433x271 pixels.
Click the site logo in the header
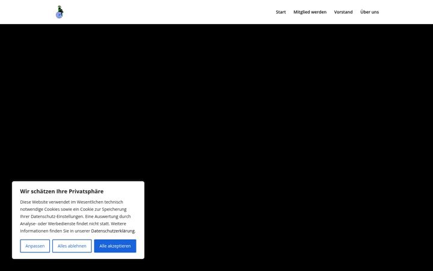(x=60, y=12)
